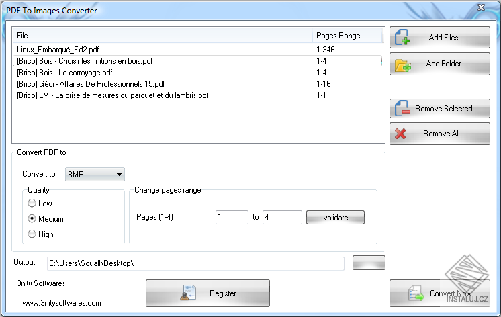501x317 pixels.
Task: Click the 1-16 pages range cell
Action: pyautogui.click(x=323, y=84)
